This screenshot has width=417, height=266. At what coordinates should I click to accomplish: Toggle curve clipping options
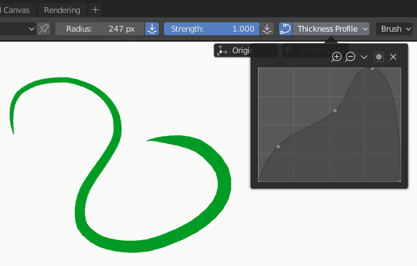pyautogui.click(x=379, y=57)
